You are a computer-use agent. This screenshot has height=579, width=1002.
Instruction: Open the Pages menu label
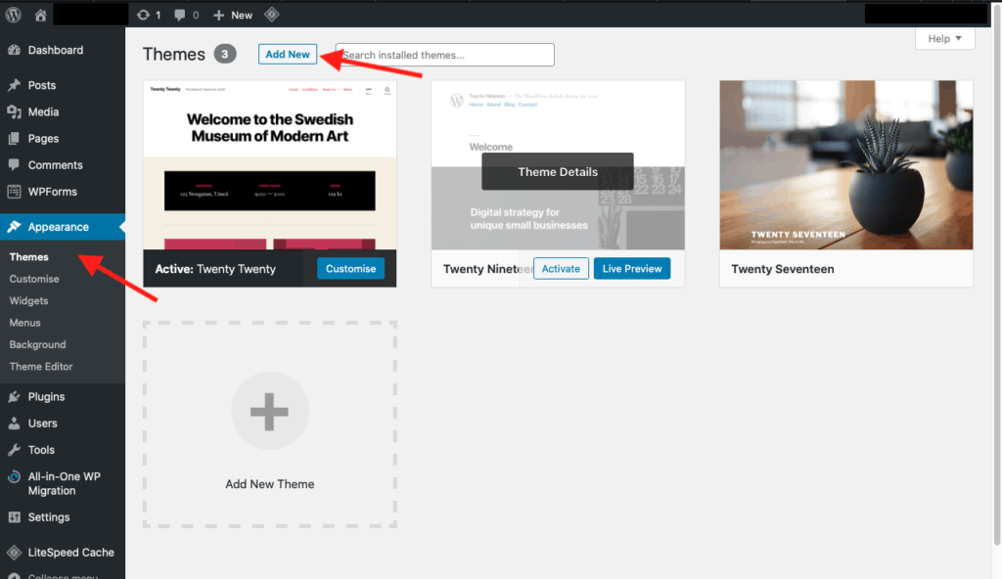click(x=43, y=139)
